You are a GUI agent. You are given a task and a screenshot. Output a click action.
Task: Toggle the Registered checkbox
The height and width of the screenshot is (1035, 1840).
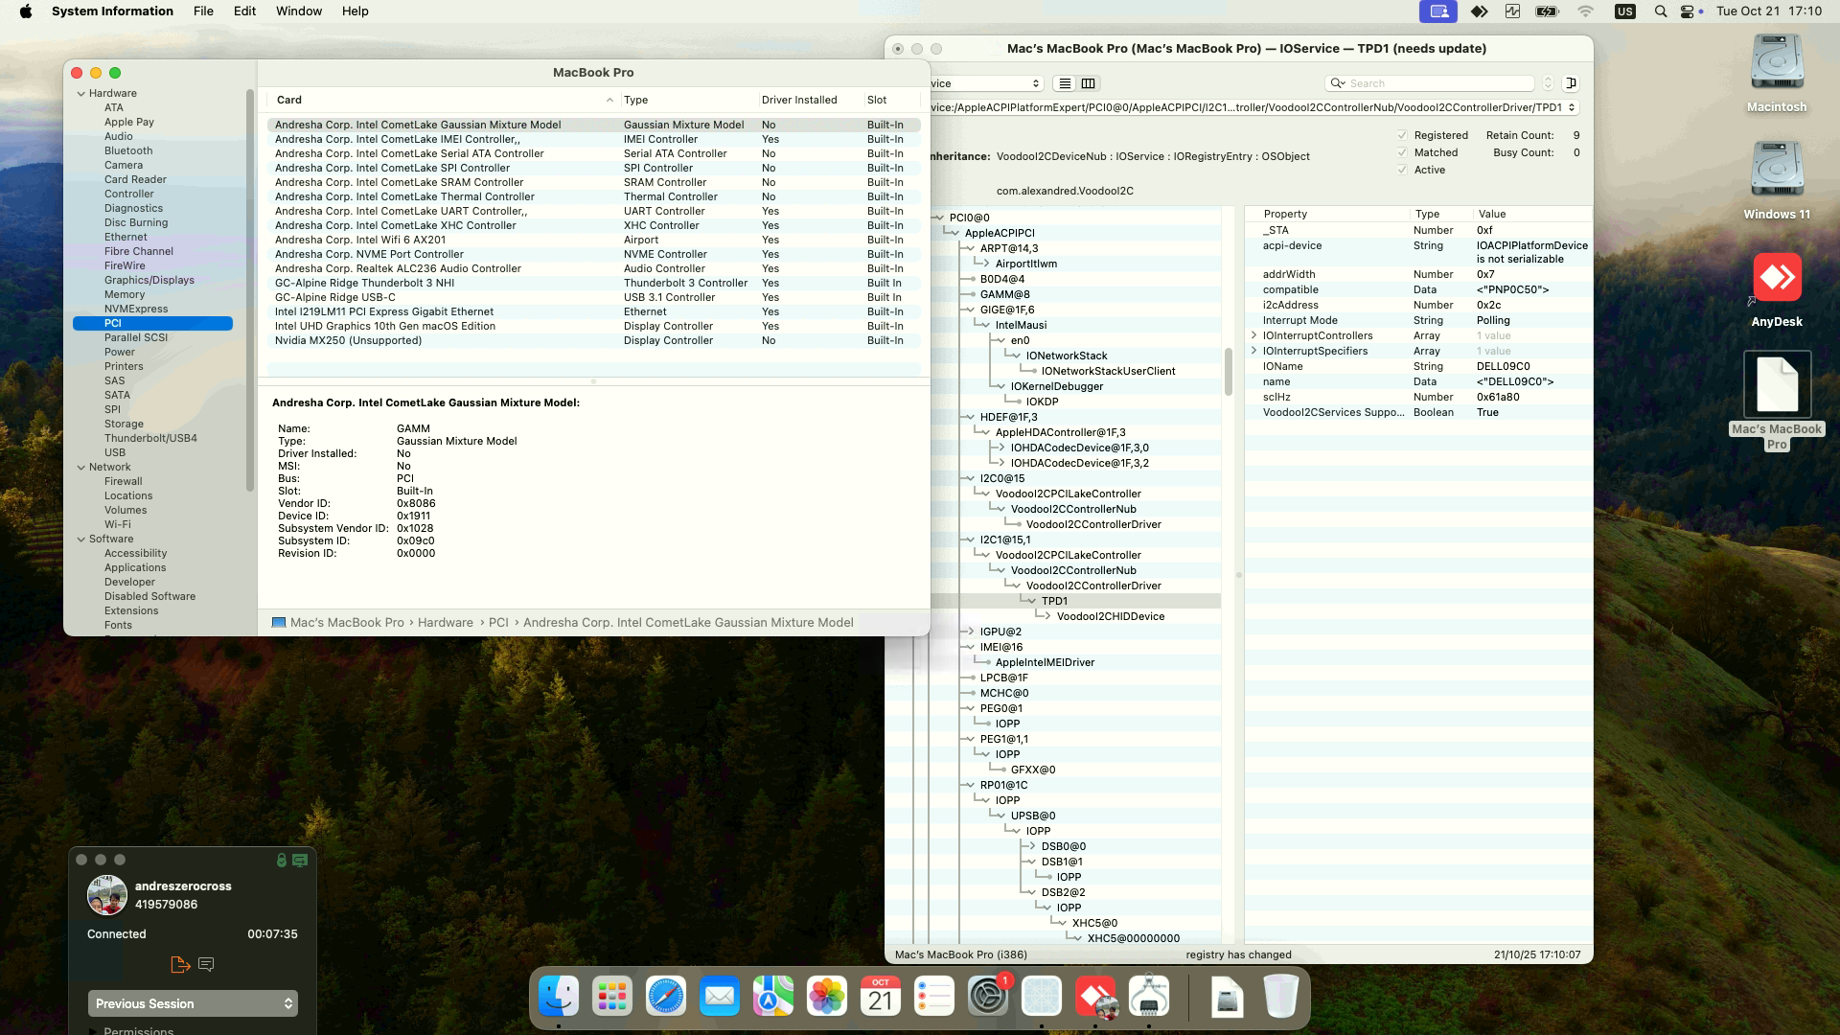coord(1402,135)
